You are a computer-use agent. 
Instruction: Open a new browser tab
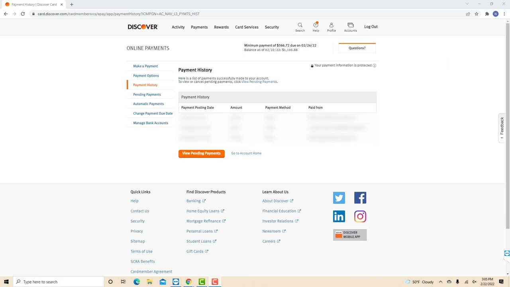(72, 4)
